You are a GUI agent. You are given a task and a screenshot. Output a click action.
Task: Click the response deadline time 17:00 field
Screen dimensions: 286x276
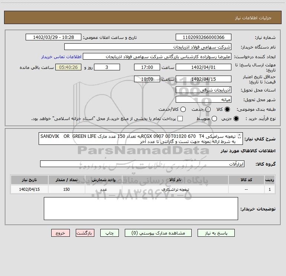click(147, 67)
